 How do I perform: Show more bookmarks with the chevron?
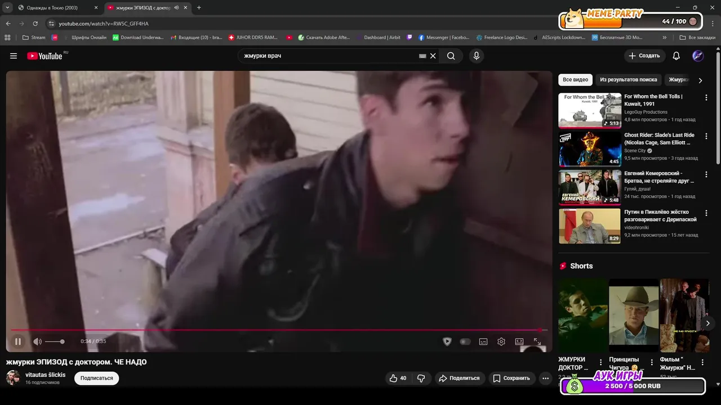(665, 38)
